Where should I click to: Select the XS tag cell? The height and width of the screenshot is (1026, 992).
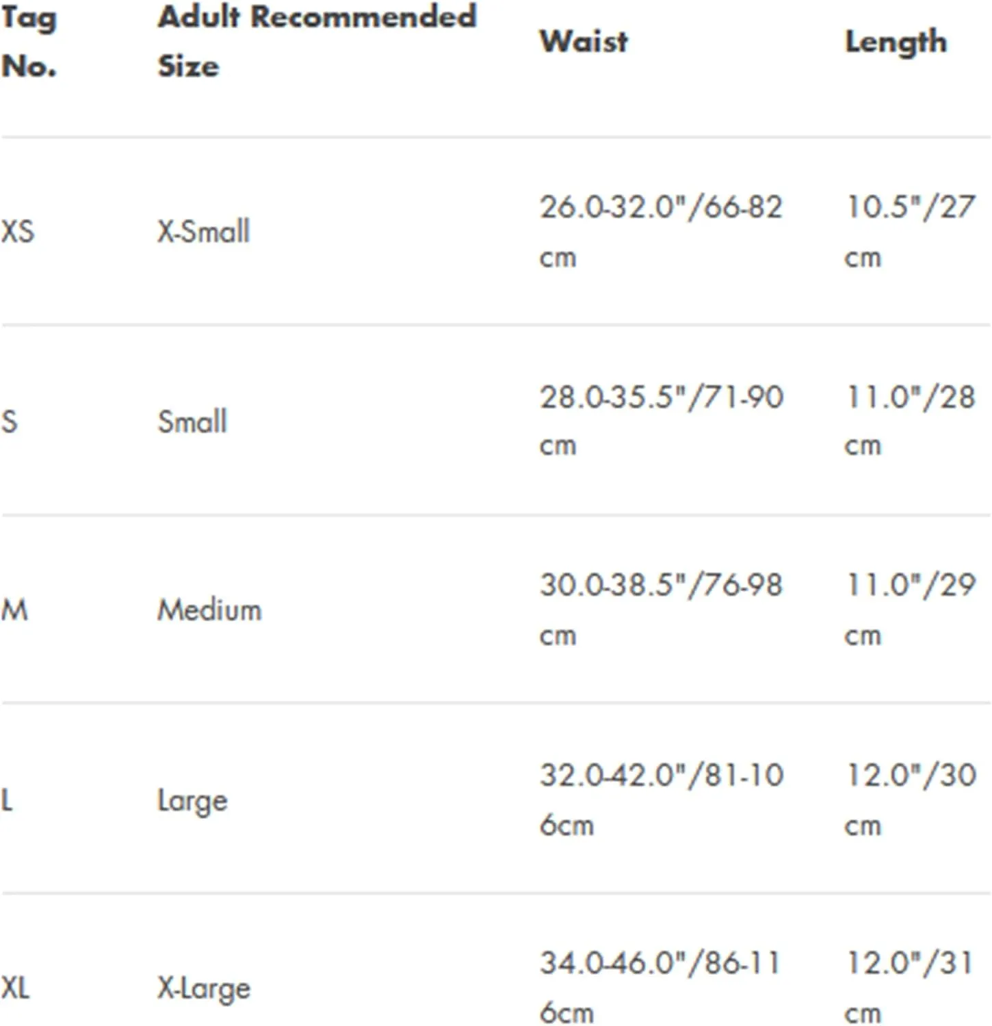[18, 231]
